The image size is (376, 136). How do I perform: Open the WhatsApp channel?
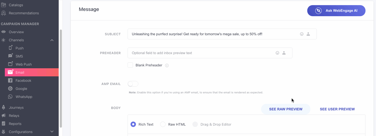coord(24,97)
